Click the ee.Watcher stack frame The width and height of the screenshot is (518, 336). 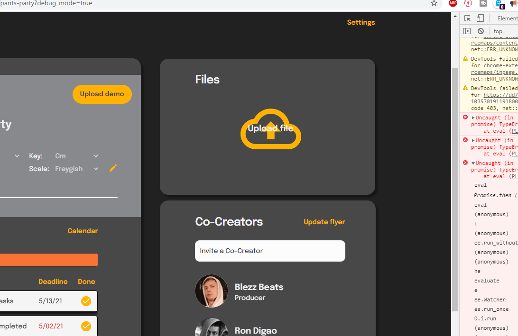pos(490,300)
